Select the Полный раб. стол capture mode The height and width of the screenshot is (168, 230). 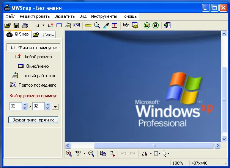click(x=33, y=76)
